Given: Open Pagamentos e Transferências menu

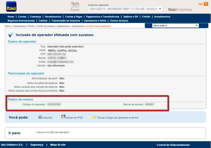Looking at the screenshot, I should pos(103,17).
